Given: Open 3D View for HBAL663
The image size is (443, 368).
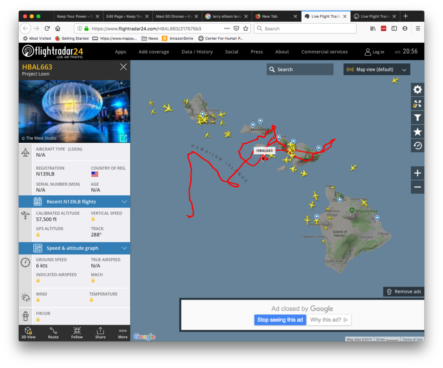Looking at the screenshot, I should 29,332.
